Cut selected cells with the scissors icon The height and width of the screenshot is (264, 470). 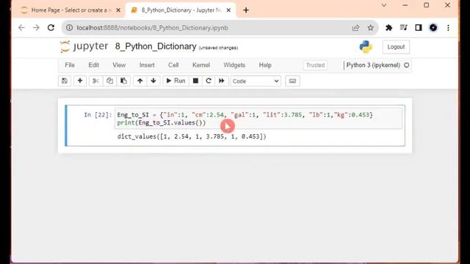pyautogui.click(x=95, y=81)
